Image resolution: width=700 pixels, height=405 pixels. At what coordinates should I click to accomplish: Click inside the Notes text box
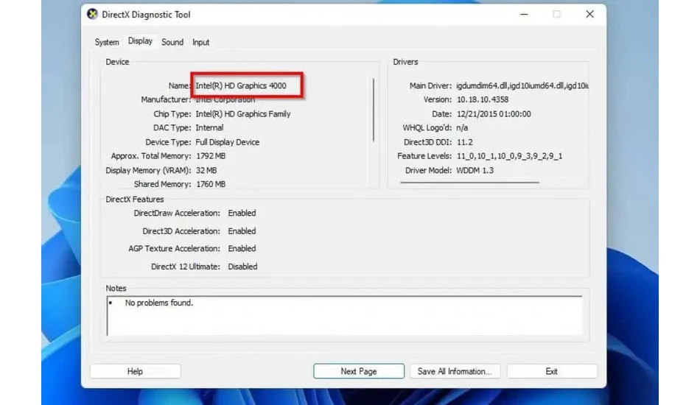[344, 316]
